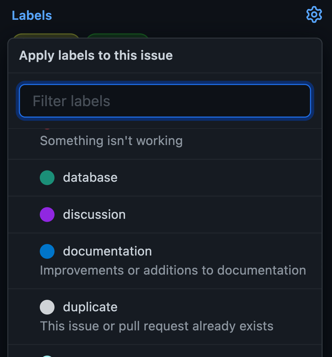The height and width of the screenshot is (357, 332).
Task: Click the partially hidden red label dot
Action: [47, 128]
